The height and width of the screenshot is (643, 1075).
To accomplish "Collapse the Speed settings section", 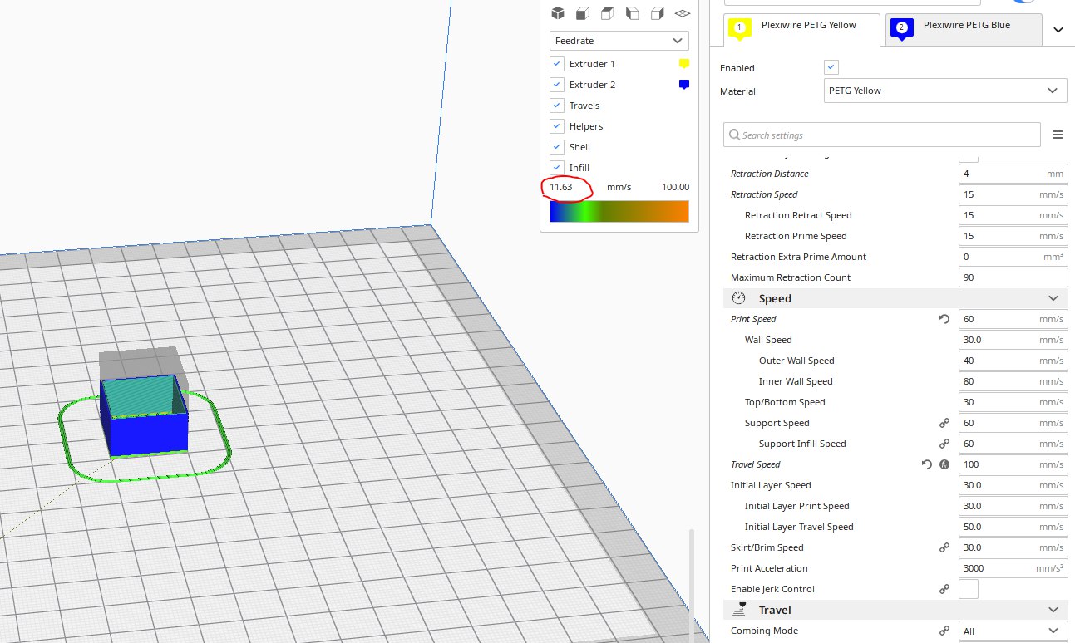I will [1053, 298].
